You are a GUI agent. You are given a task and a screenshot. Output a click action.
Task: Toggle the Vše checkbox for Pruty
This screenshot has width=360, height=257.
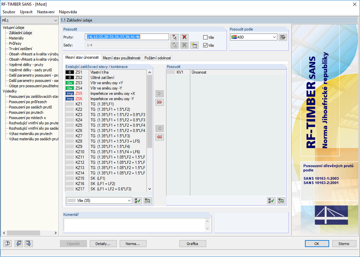[x=205, y=37]
